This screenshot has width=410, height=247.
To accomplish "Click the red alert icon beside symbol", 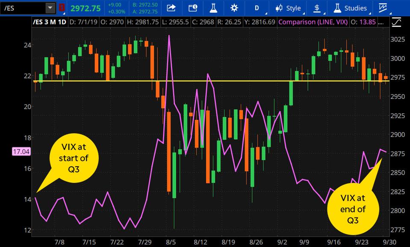I will click(x=62, y=8).
